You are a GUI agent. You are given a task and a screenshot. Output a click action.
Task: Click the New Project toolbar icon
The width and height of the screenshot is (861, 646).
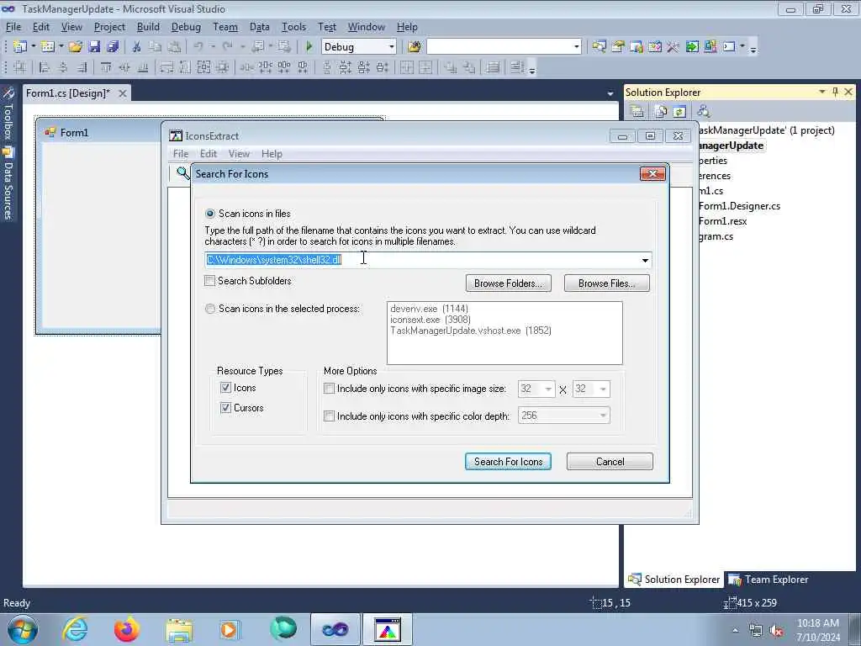[x=20, y=47]
